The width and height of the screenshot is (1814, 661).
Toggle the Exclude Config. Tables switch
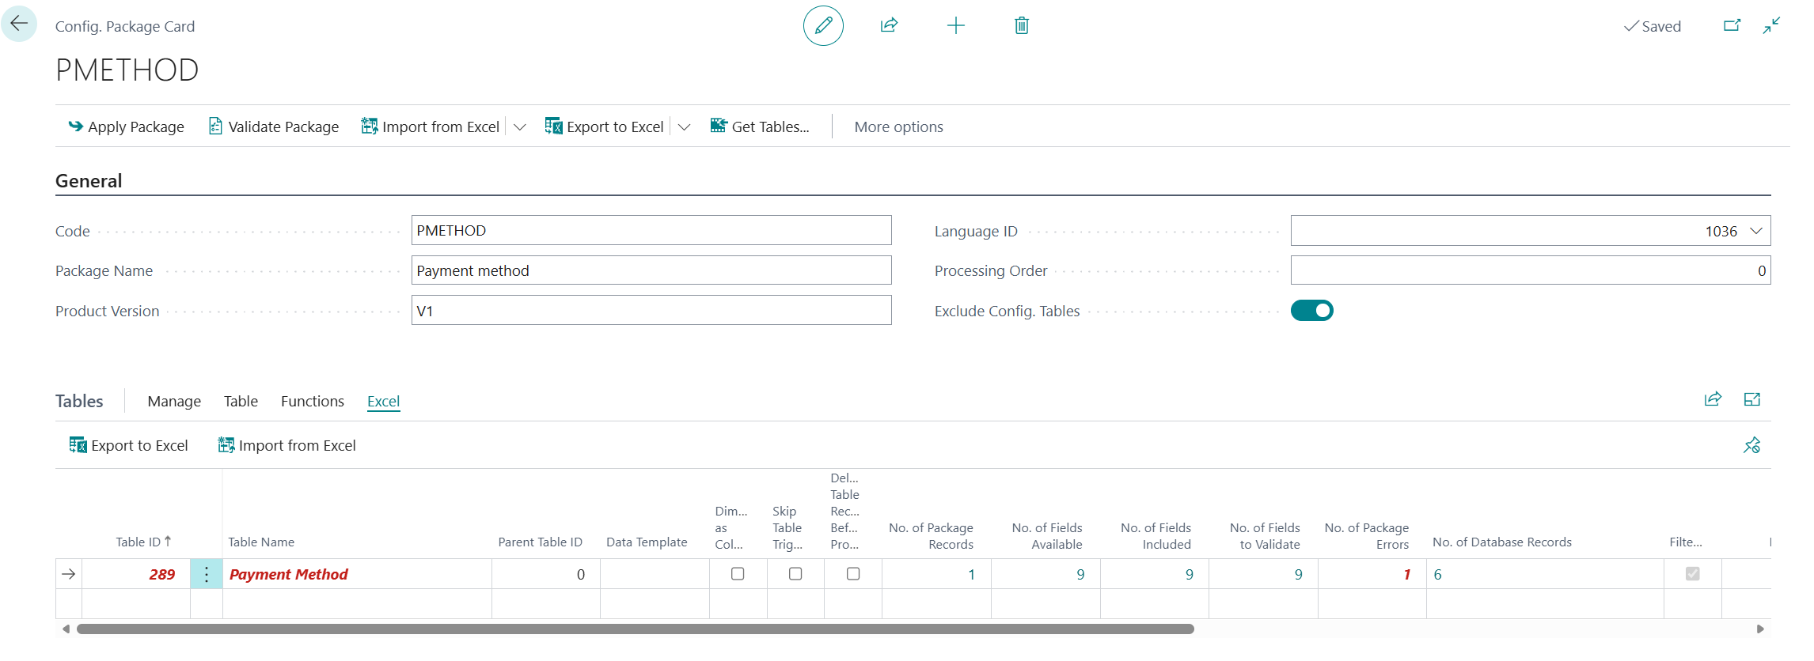point(1311,311)
